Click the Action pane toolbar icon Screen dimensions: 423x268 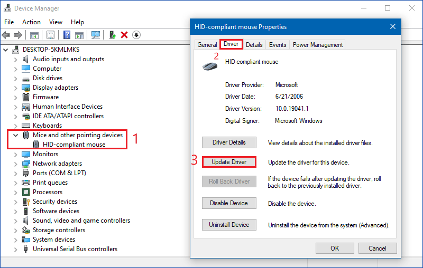[79, 35]
